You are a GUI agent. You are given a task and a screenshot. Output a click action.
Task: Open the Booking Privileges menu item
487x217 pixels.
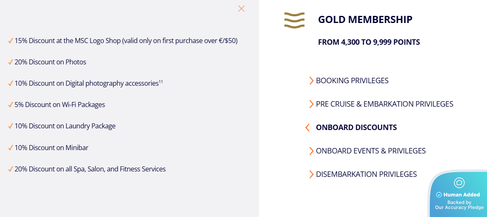352,81
